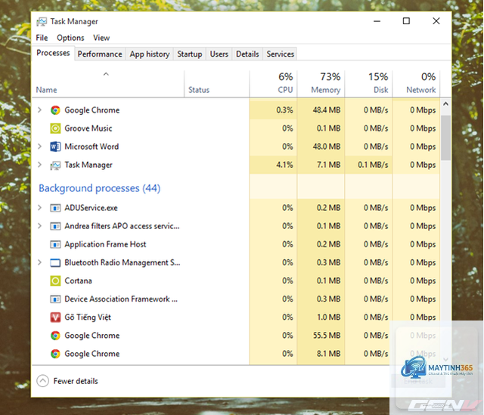Sort by Status column header
The width and height of the screenshot is (484, 415).
pos(217,84)
